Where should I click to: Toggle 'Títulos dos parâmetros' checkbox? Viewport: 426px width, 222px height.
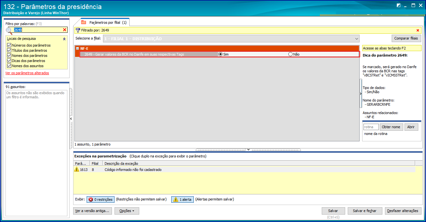pos(9,50)
